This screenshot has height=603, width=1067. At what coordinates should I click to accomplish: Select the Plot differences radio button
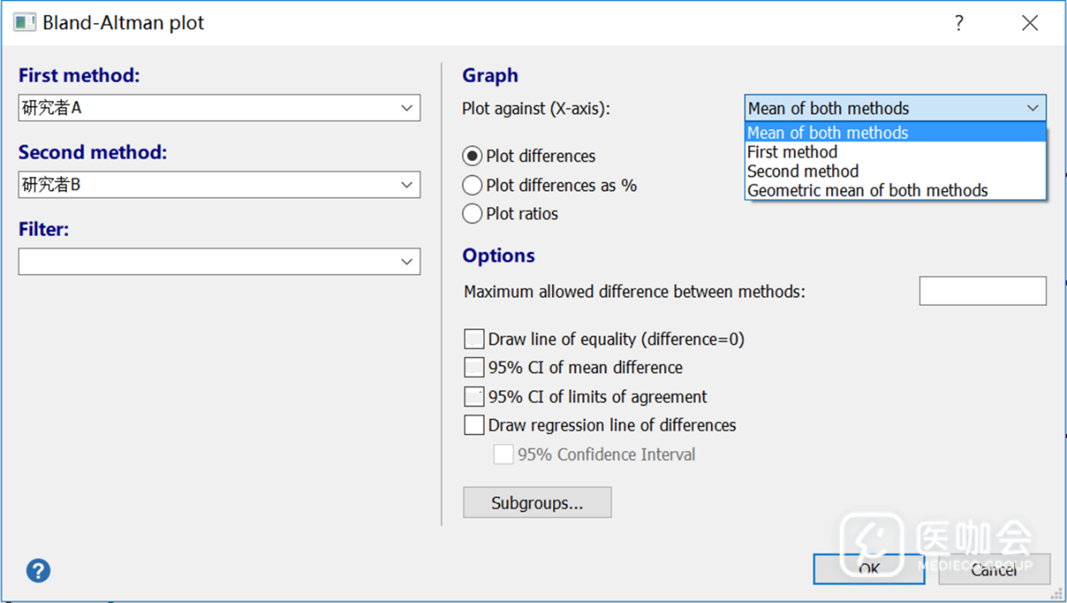pos(472,156)
